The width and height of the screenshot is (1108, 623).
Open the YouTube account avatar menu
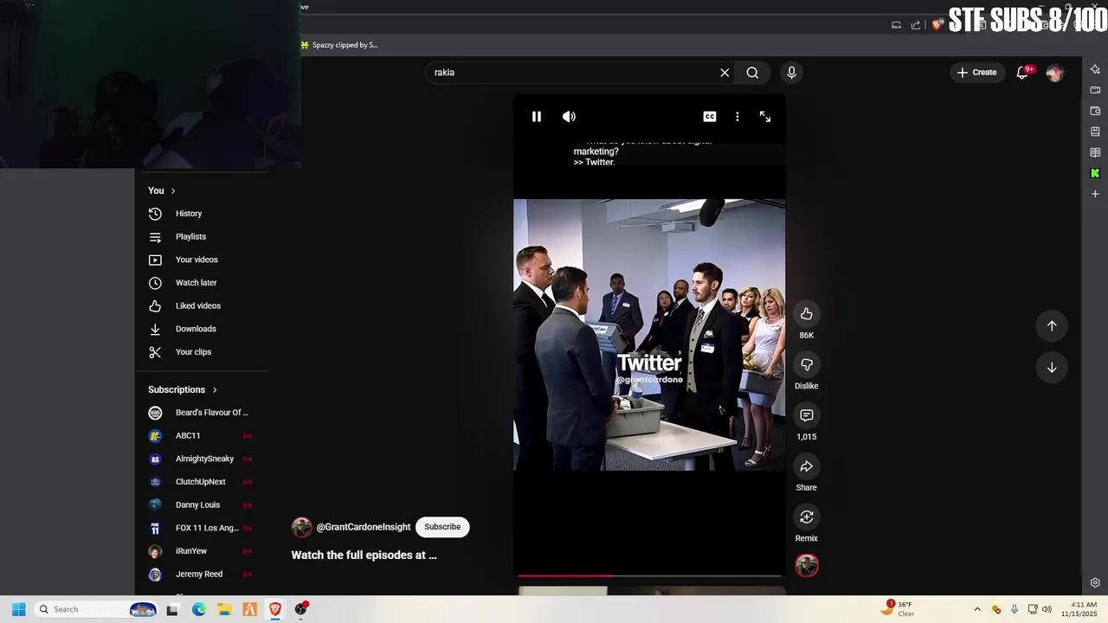1054,74
